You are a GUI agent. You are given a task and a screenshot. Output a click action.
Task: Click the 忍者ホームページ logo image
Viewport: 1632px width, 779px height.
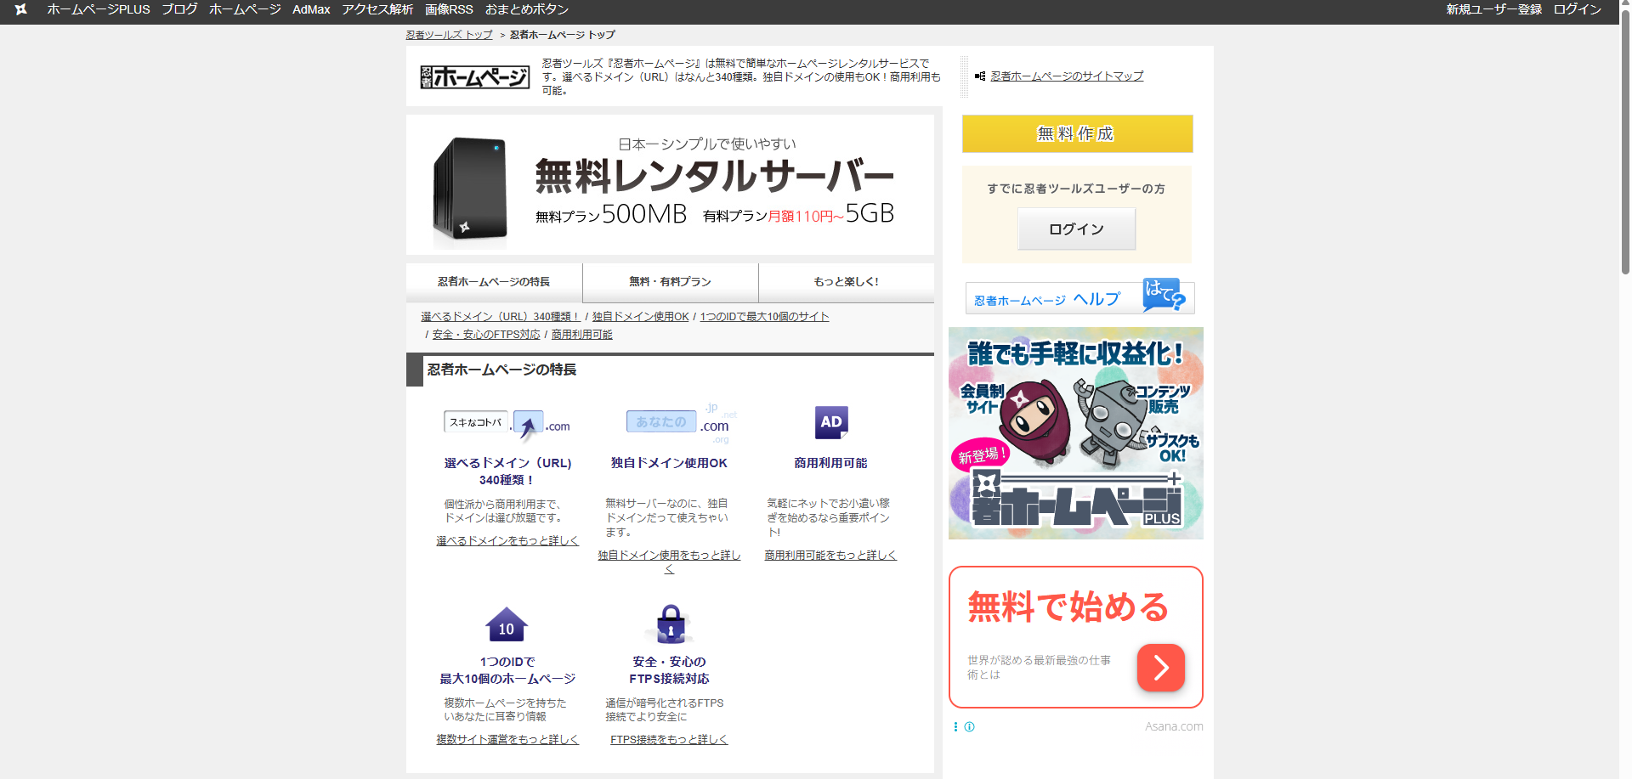click(x=474, y=77)
